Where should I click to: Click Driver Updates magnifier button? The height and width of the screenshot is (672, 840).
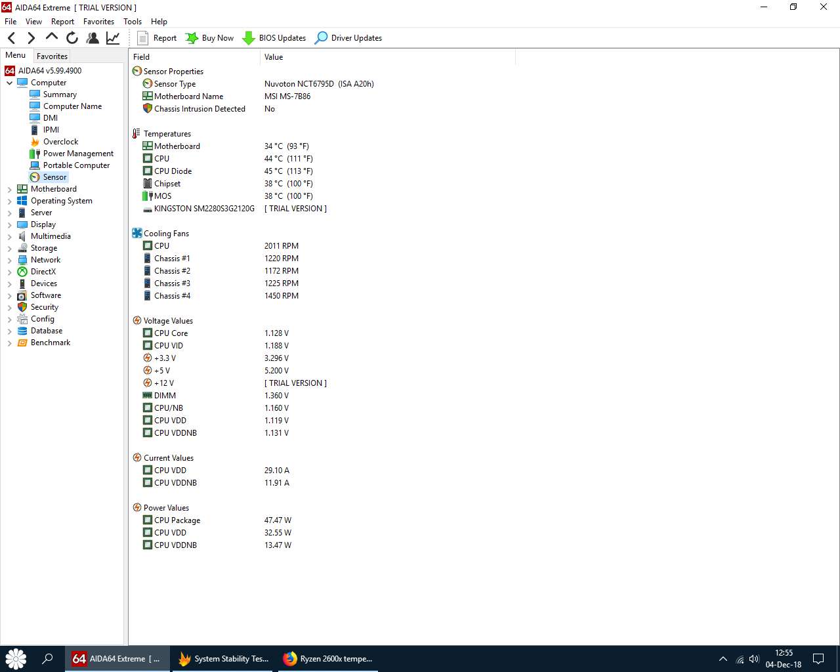click(x=348, y=38)
